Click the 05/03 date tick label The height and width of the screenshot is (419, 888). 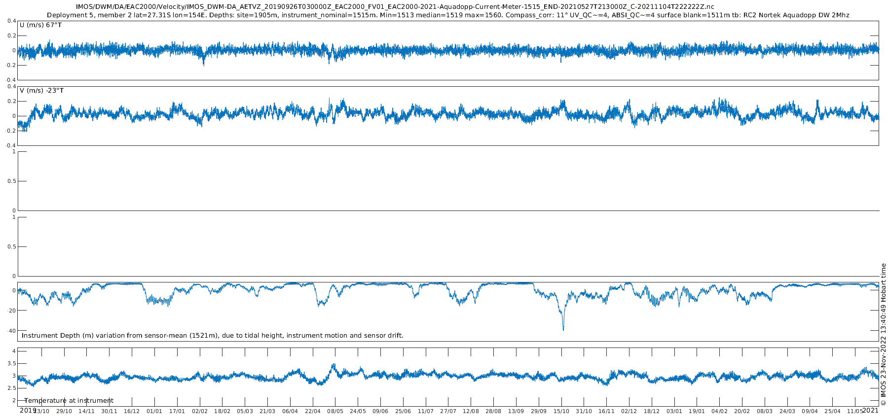coord(245,411)
